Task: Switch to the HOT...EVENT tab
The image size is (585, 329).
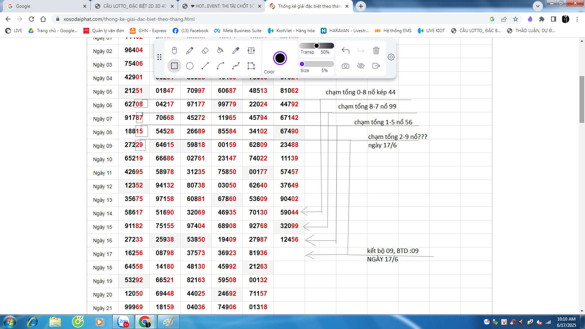Action: (x=222, y=6)
